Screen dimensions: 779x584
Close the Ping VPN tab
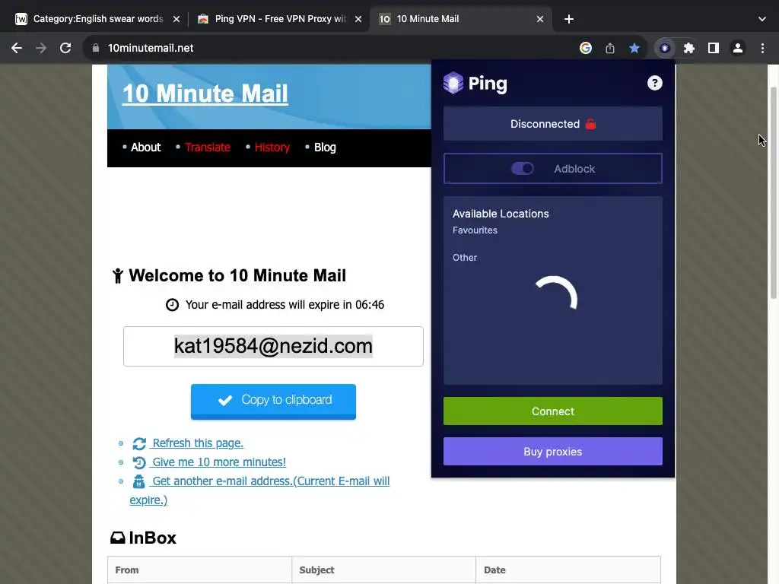358,19
